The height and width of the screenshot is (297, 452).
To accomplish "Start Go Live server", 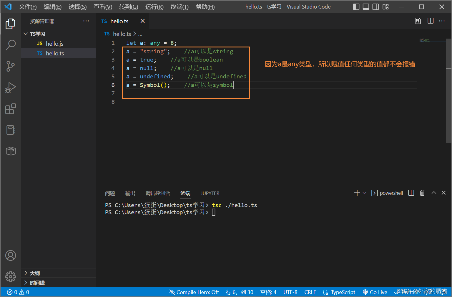I will 375,292.
